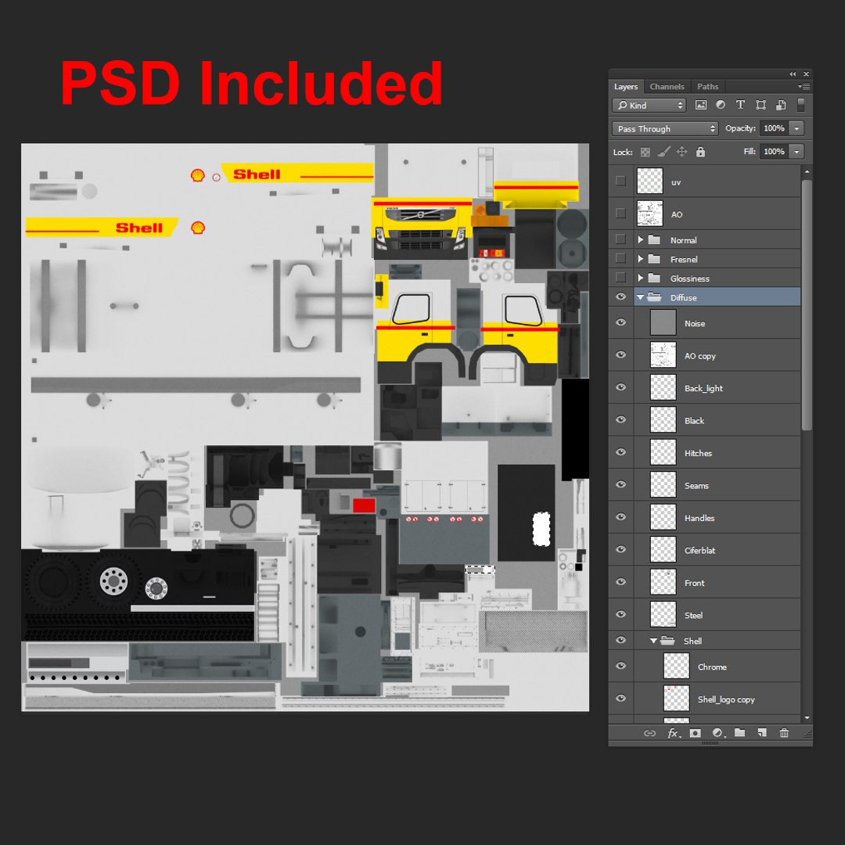845x845 pixels.
Task: Show the Normal group
Action: pos(620,239)
